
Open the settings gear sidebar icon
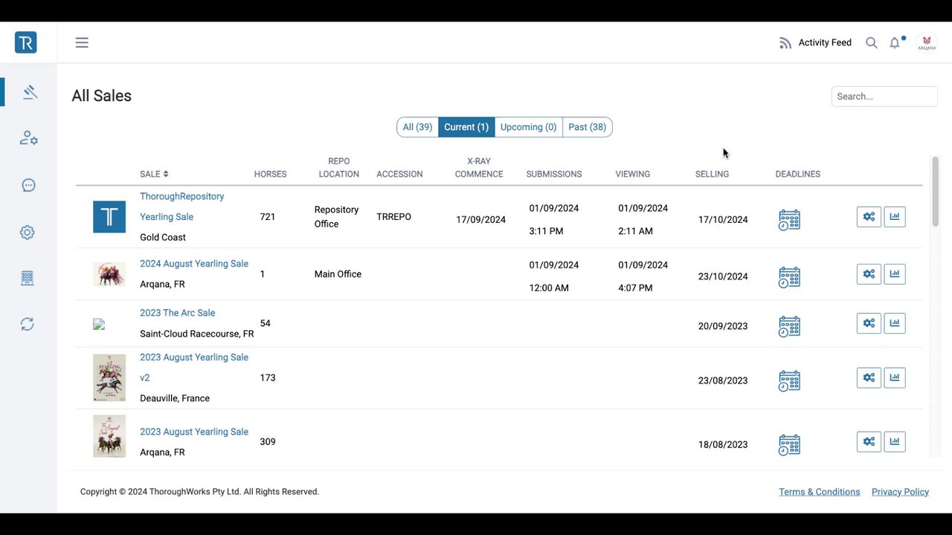[x=28, y=232]
